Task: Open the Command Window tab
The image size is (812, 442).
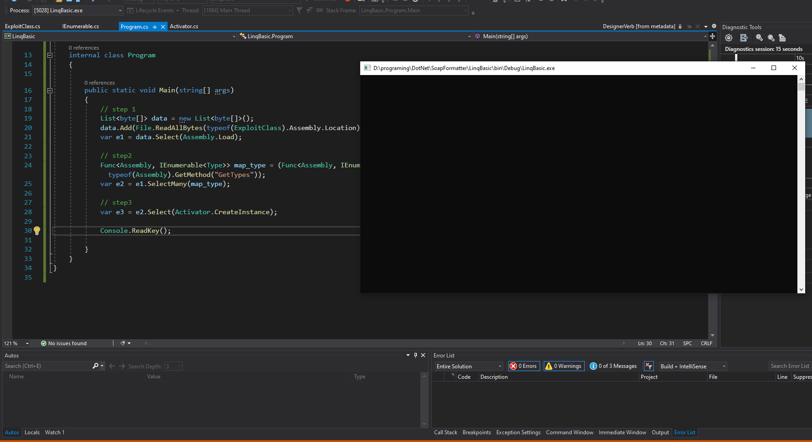Action: pyautogui.click(x=570, y=432)
